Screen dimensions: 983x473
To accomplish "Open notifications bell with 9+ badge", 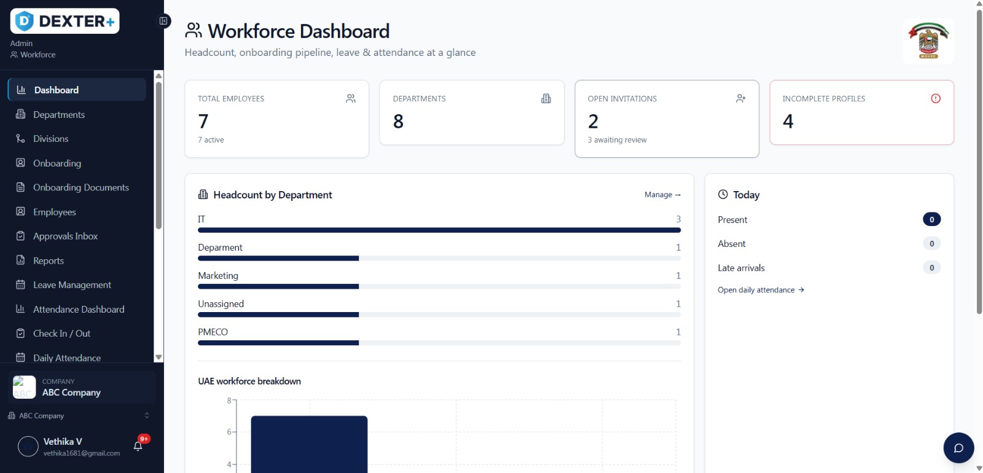I will [138, 446].
